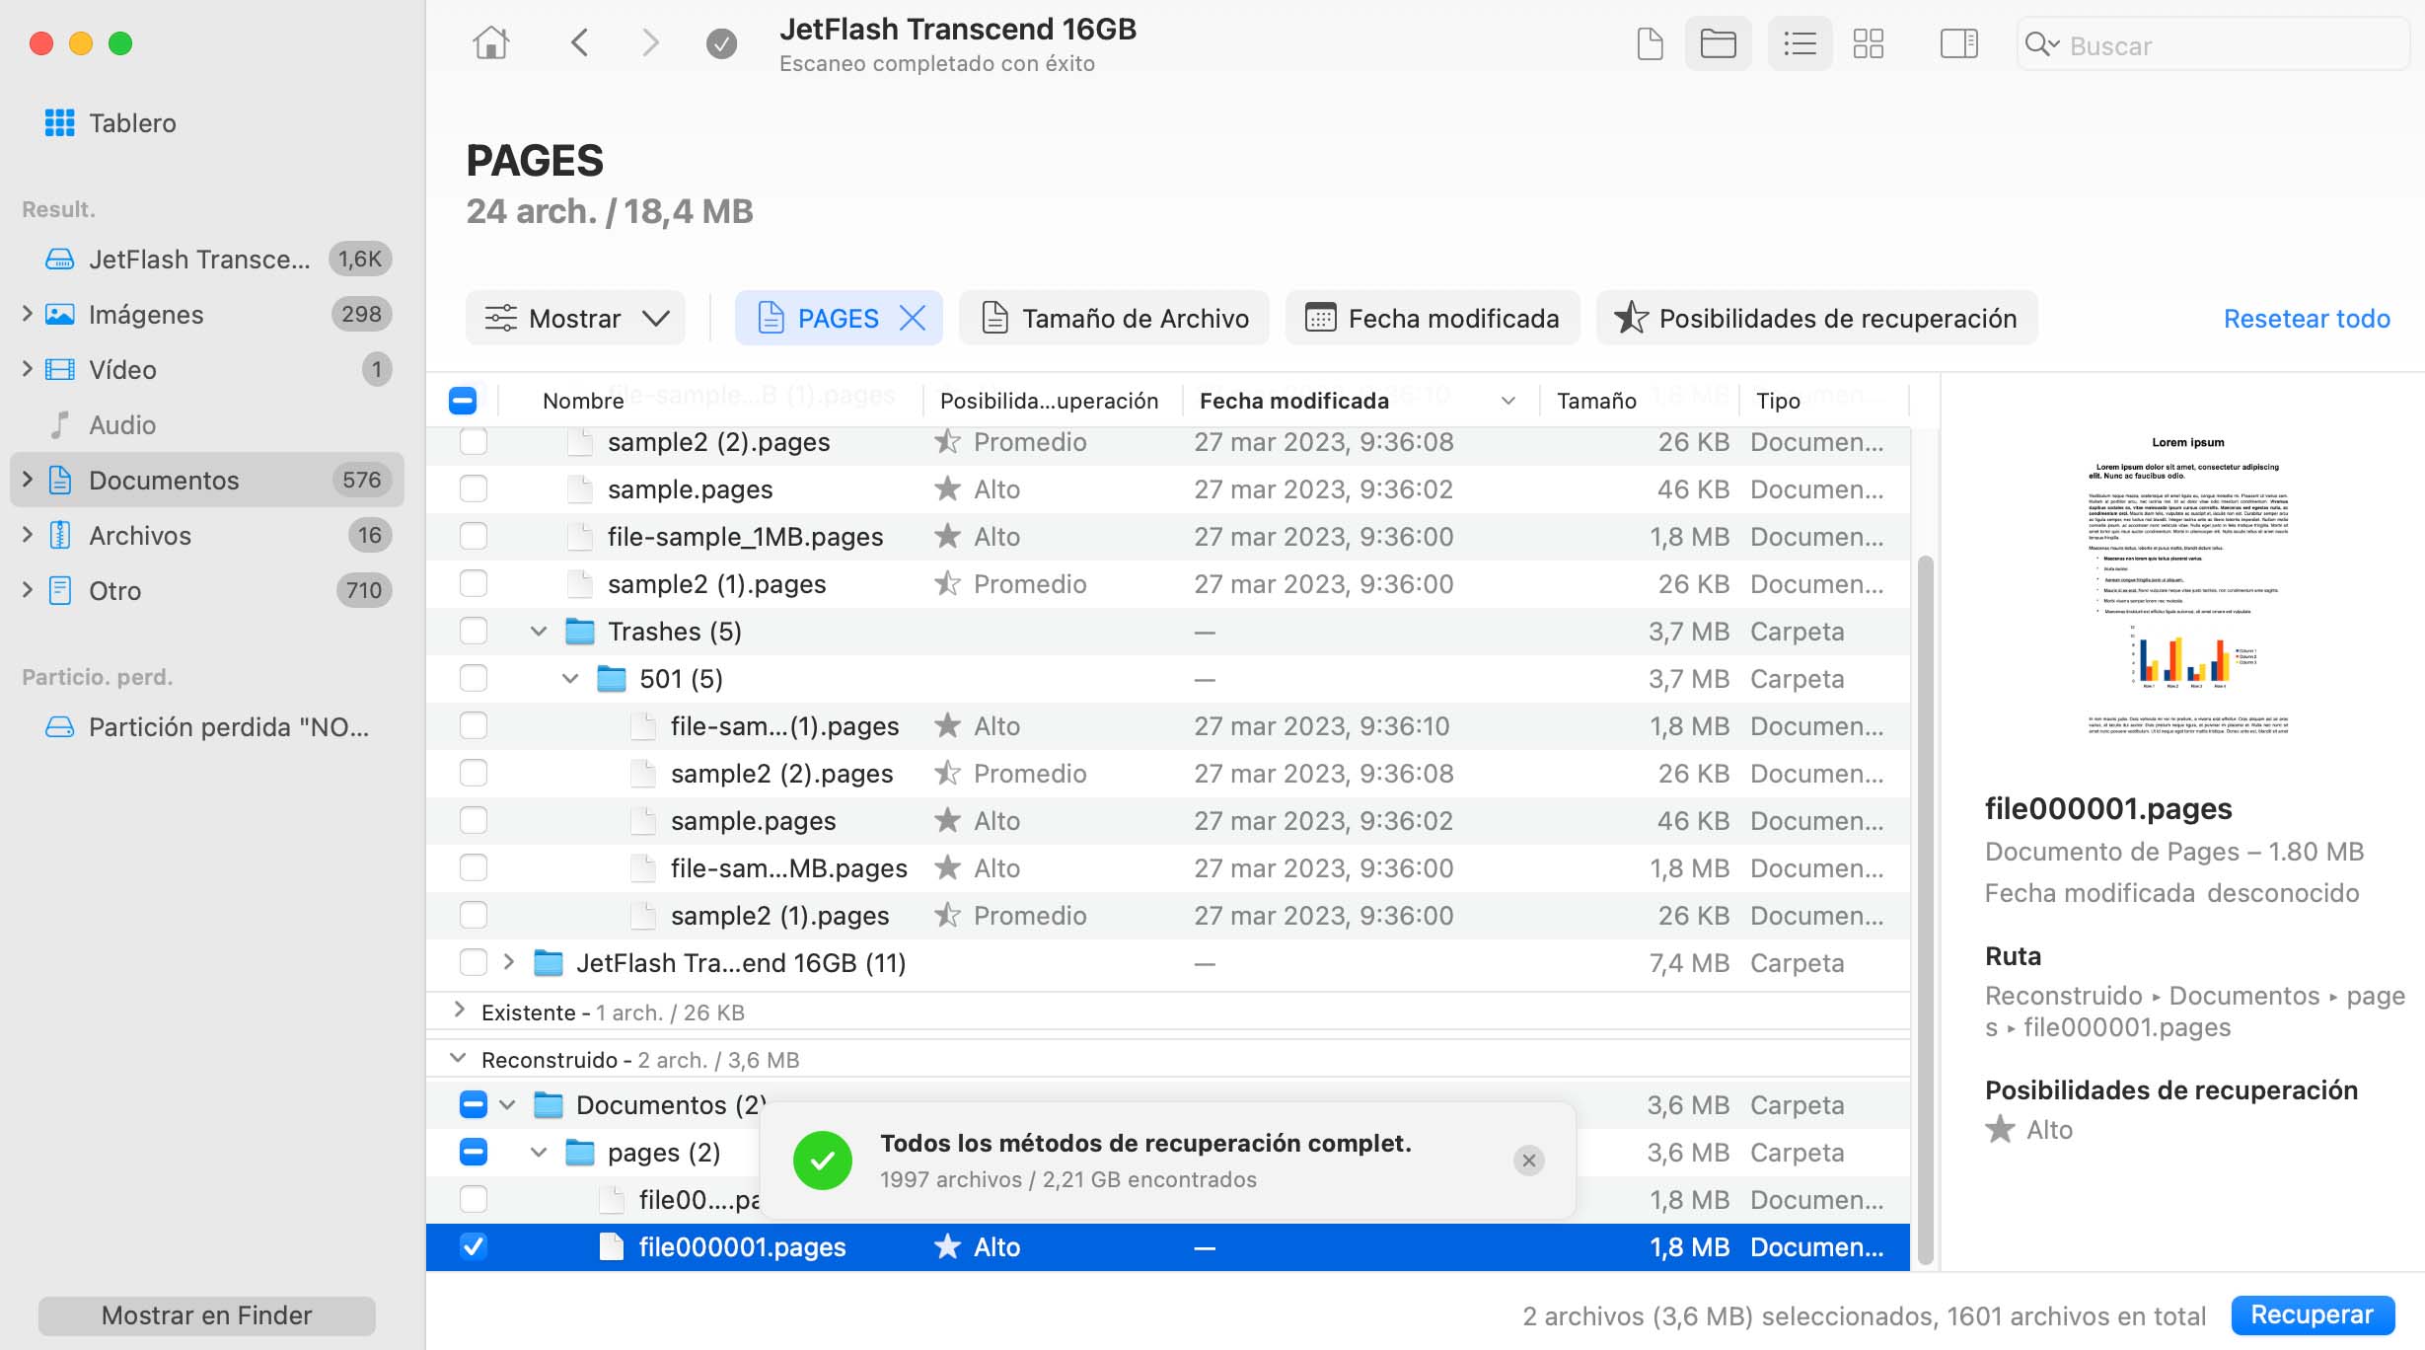Sort by Posibilida...uperación column header
This screenshot has height=1350, width=2425.
[x=1049, y=401]
